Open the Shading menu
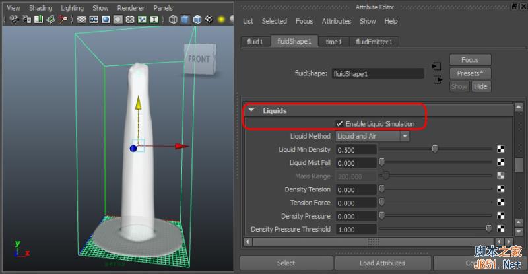This screenshot has height=274, width=528. pyautogui.click(x=41, y=8)
